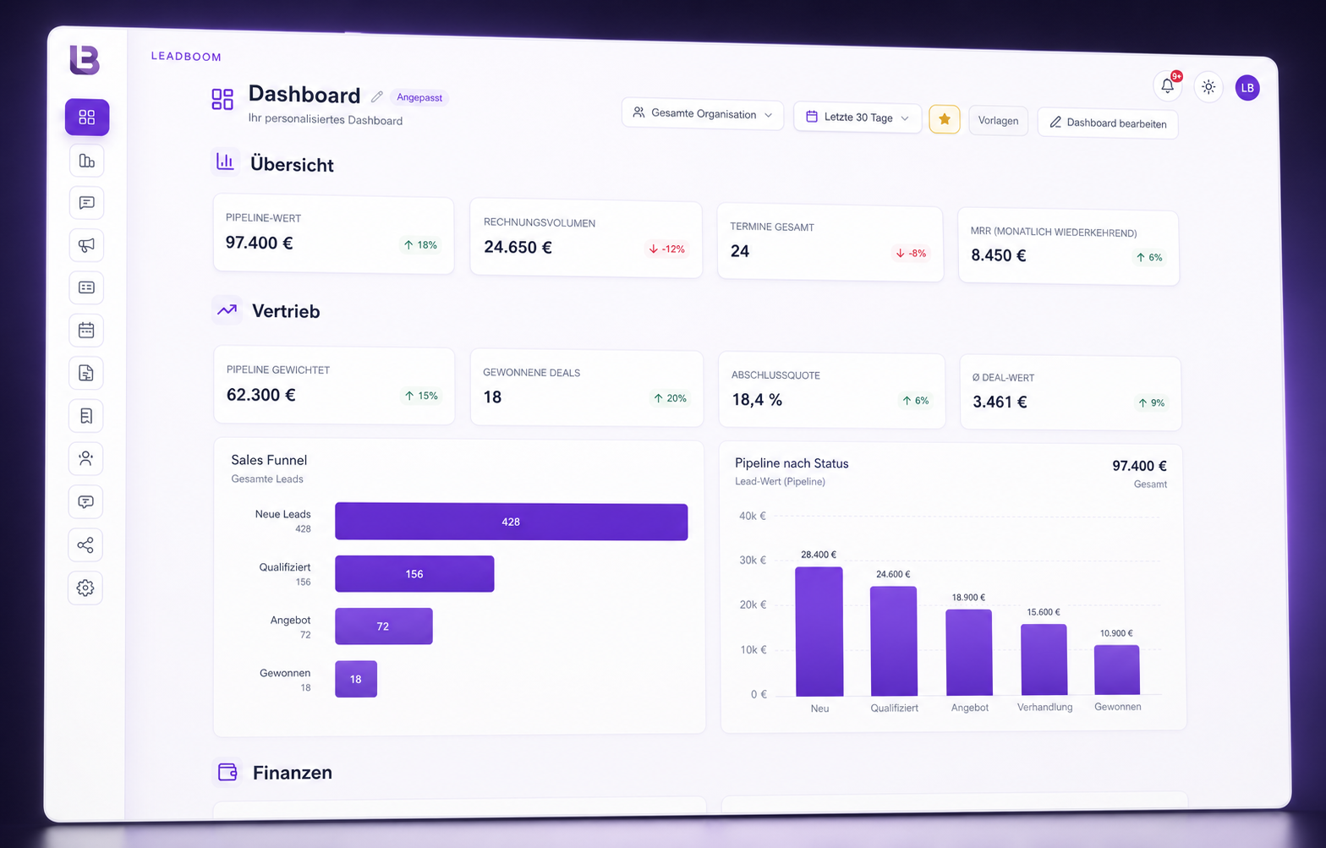The image size is (1326, 848).
Task: Open the message icon above the megaphone
Action: pyautogui.click(x=86, y=203)
